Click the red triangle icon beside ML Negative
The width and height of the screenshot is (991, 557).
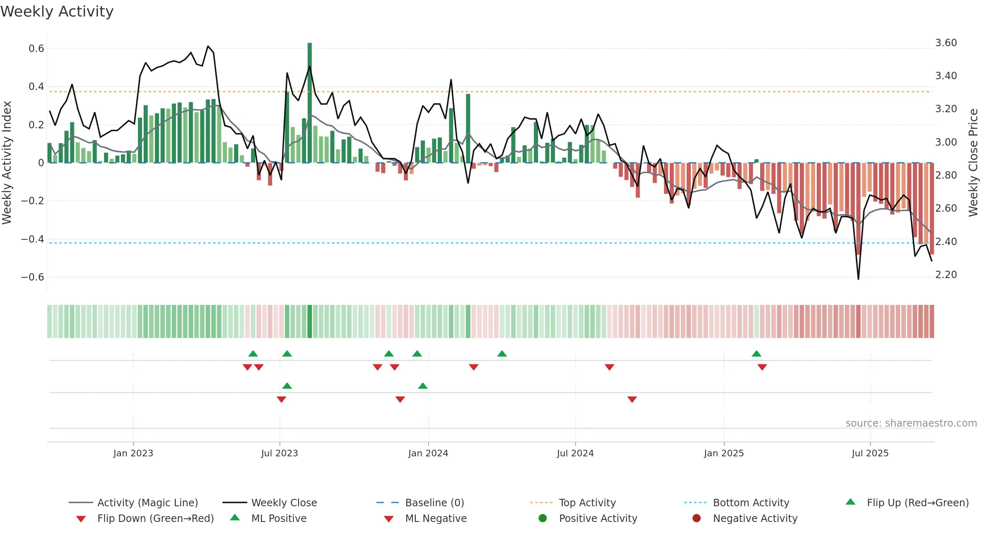(389, 519)
